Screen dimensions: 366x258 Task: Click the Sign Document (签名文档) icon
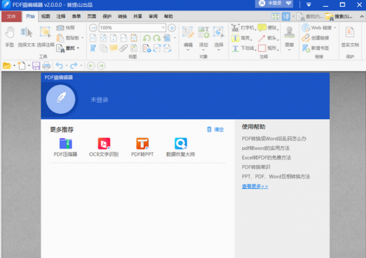coord(350,37)
